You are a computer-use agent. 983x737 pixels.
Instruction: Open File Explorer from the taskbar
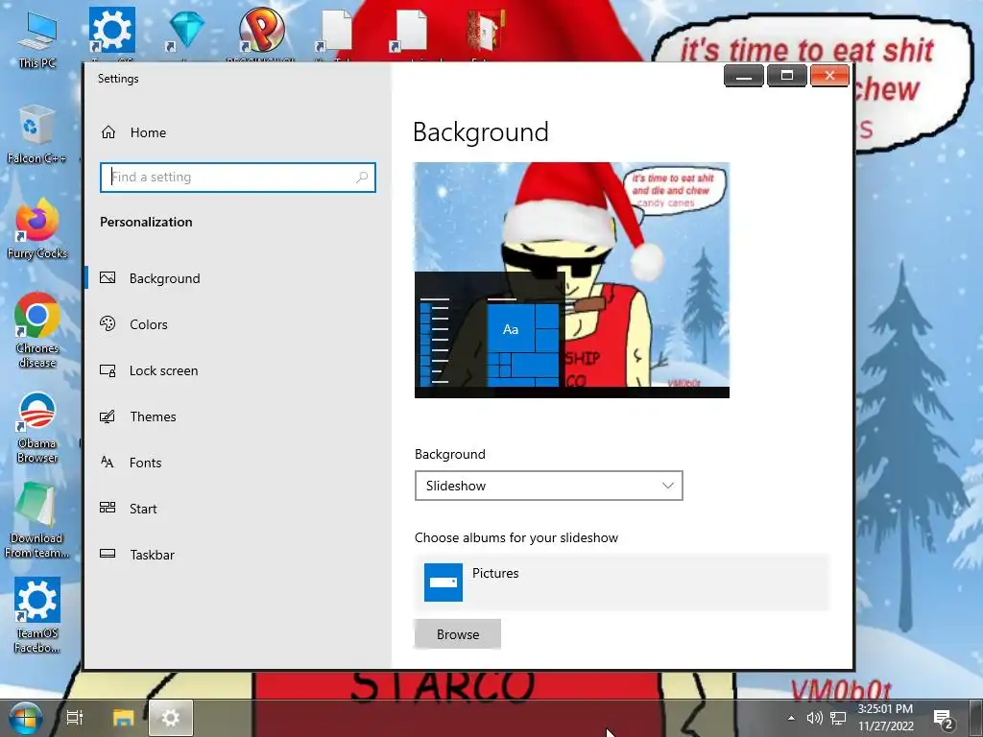pos(124,718)
